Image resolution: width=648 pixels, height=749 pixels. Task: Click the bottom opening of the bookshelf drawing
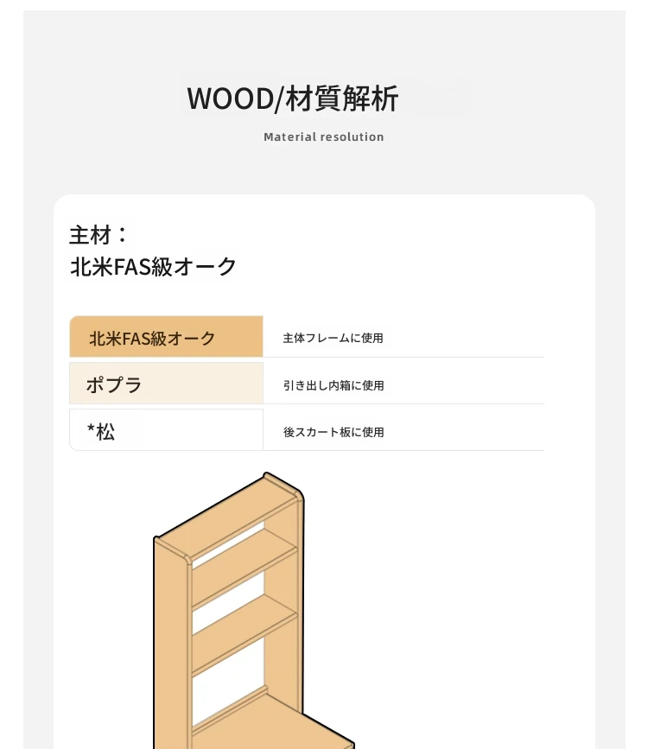point(228,683)
